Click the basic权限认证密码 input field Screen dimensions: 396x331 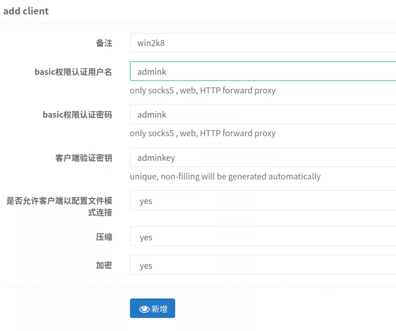[x=263, y=114]
